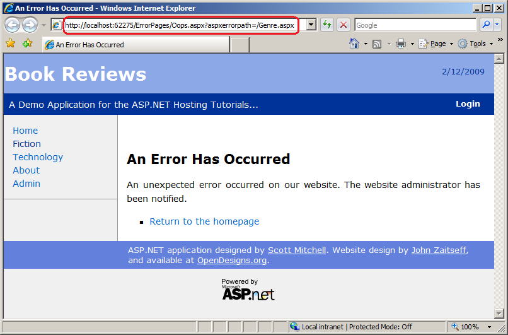
Task: Click the Print toolbar icon
Action: (401, 44)
